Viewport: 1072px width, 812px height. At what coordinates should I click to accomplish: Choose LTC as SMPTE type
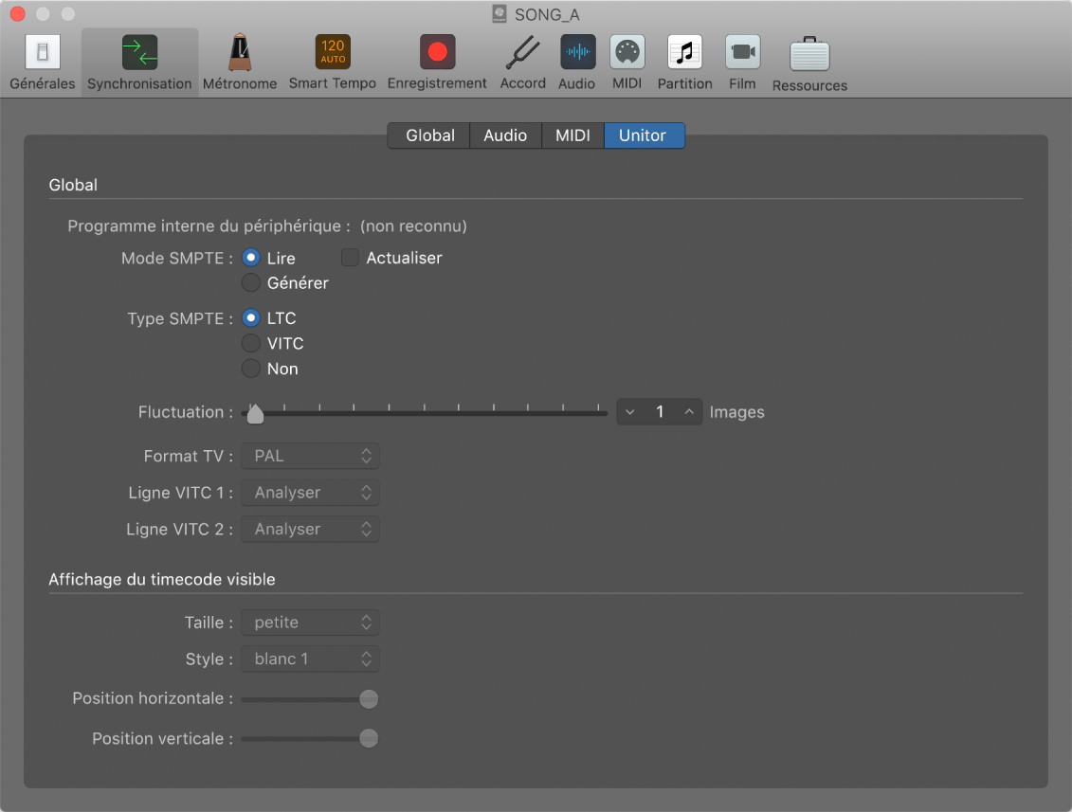tap(251, 318)
